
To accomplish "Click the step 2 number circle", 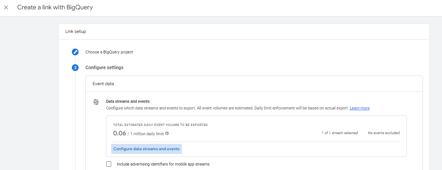I will click(x=75, y=68).
